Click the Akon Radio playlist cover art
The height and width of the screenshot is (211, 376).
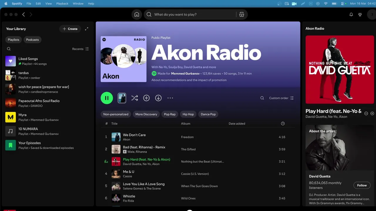tap(123, 59)
